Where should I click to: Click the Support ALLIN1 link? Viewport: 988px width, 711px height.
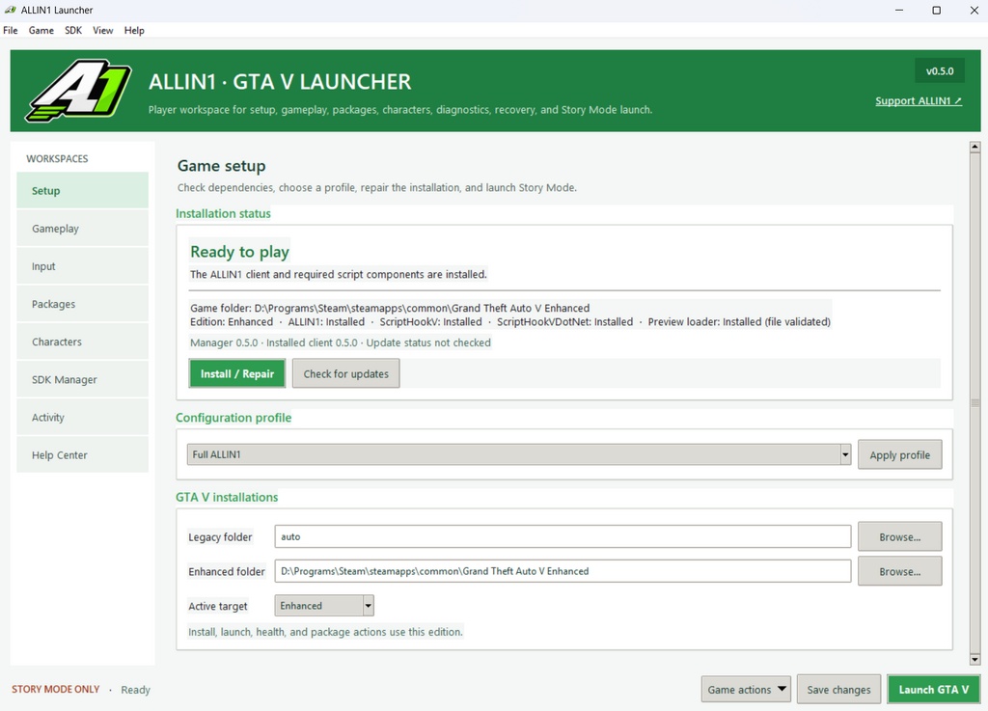[919, 100]
